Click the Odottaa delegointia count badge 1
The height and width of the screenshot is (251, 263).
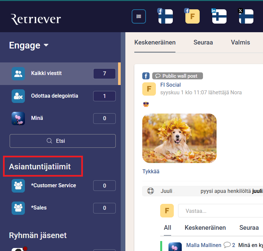(104, 96)
